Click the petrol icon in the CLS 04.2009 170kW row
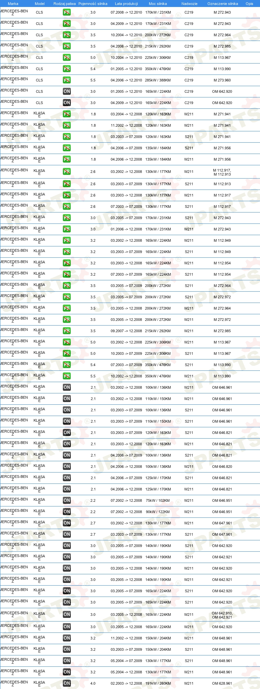Screen dimensions: 260x689 click(67, 24)
